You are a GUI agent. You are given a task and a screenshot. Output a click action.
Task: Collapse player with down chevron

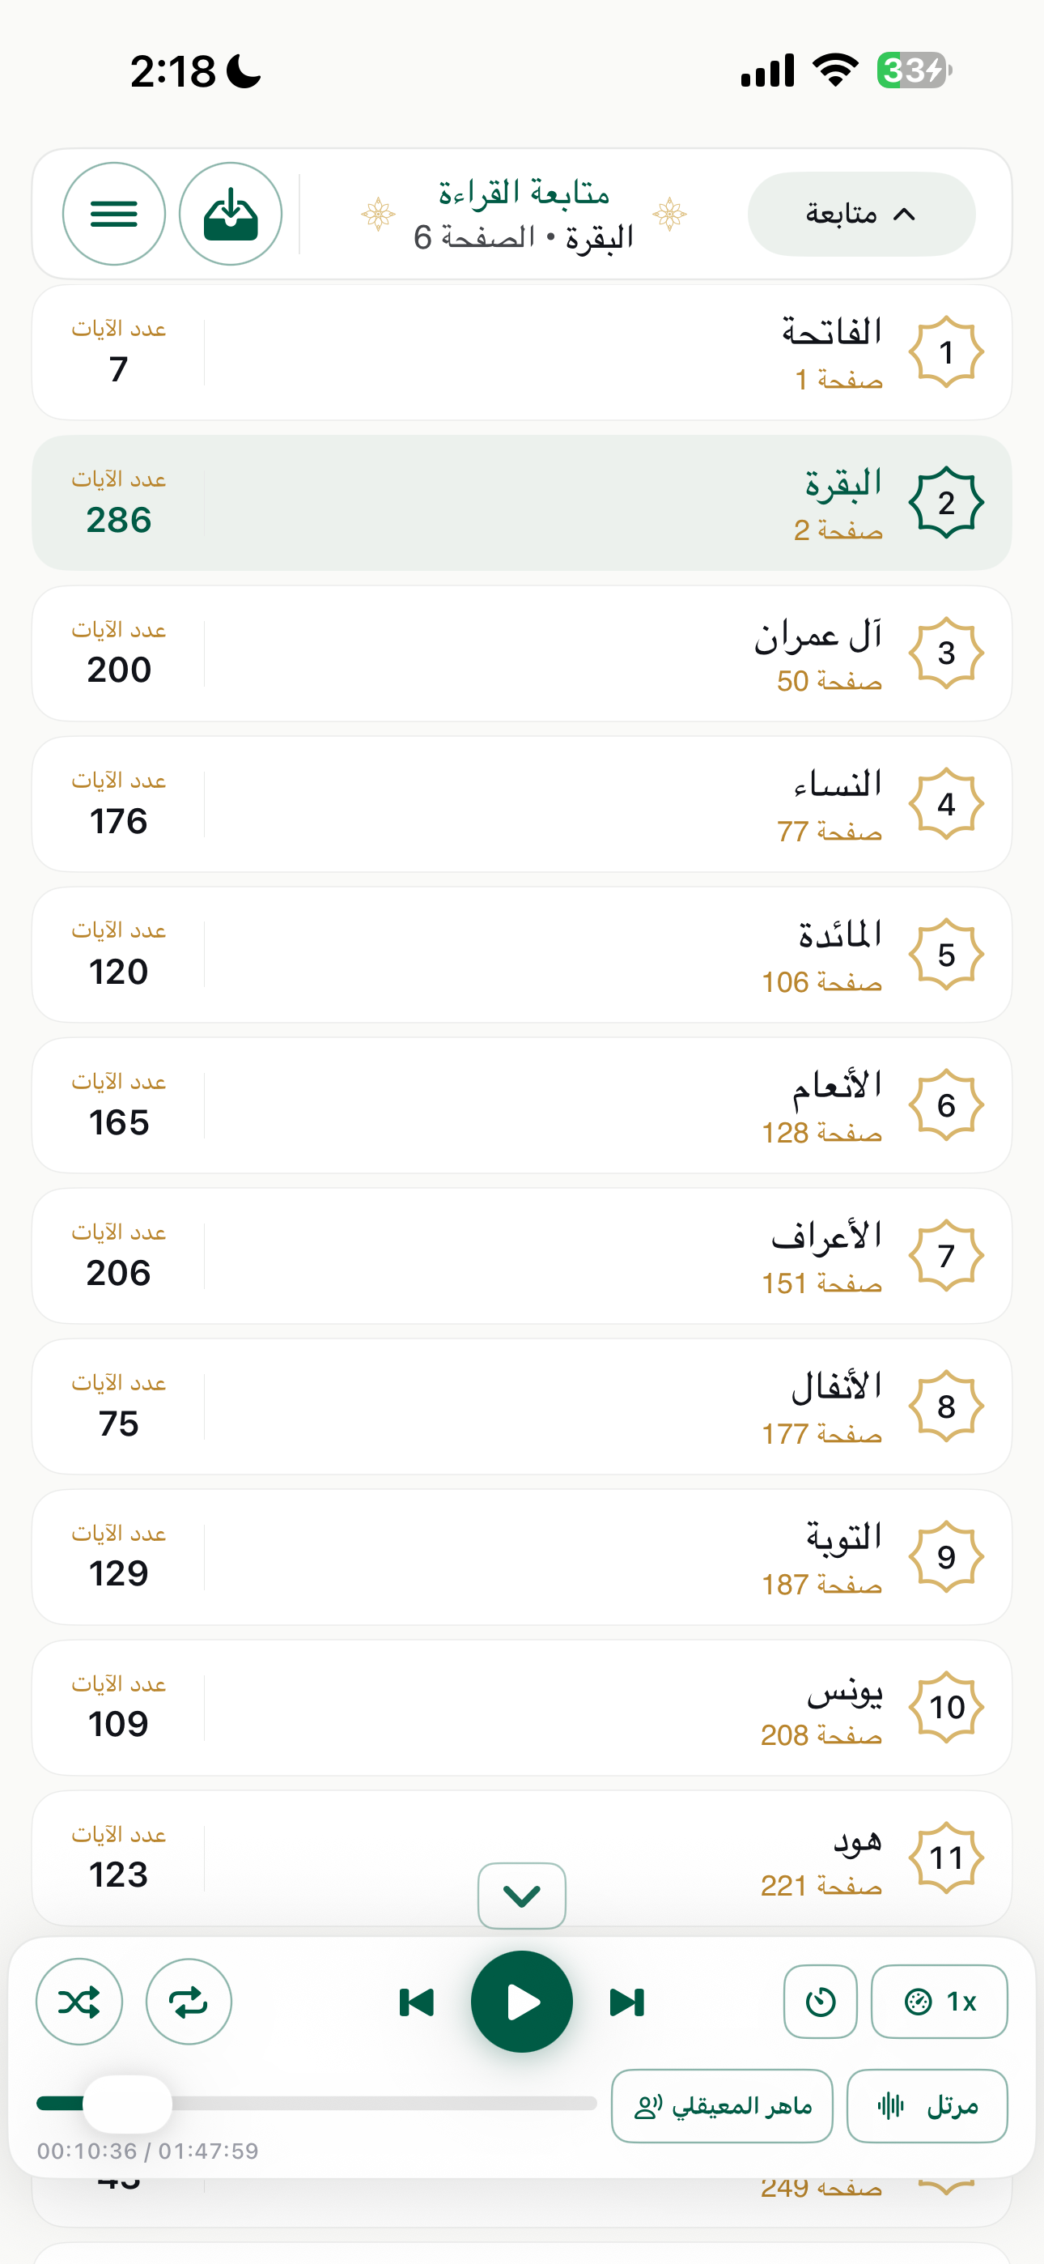[x=522, y=1896]
